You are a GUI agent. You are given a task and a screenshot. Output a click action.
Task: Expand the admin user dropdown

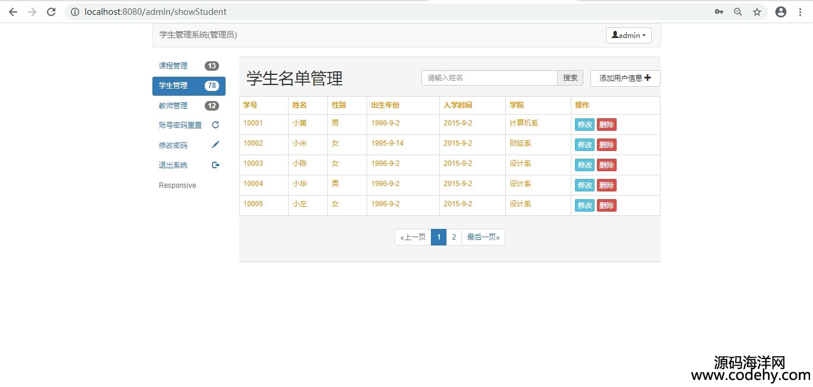628,36
